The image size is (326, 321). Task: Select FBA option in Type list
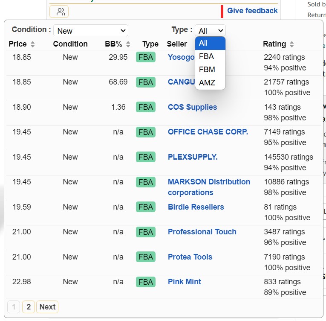click(210, 56)
